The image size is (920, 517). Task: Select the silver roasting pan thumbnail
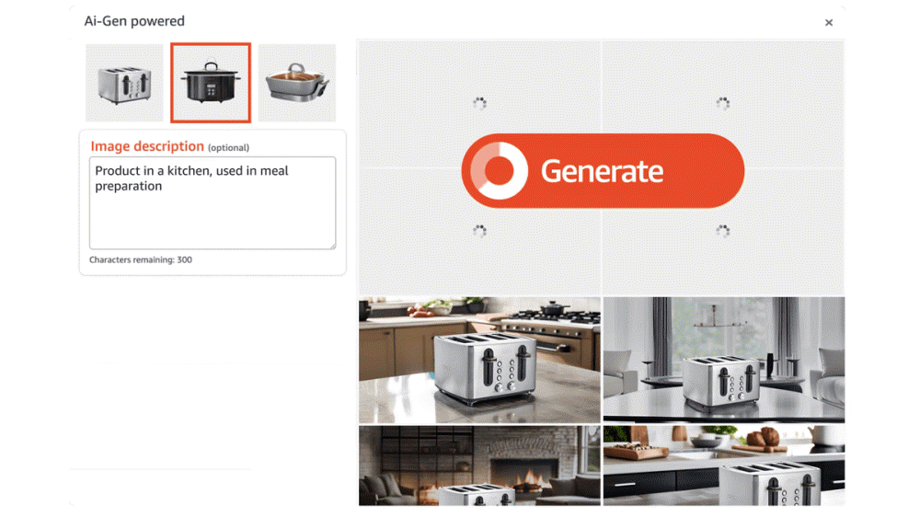(x=297, y=83)
